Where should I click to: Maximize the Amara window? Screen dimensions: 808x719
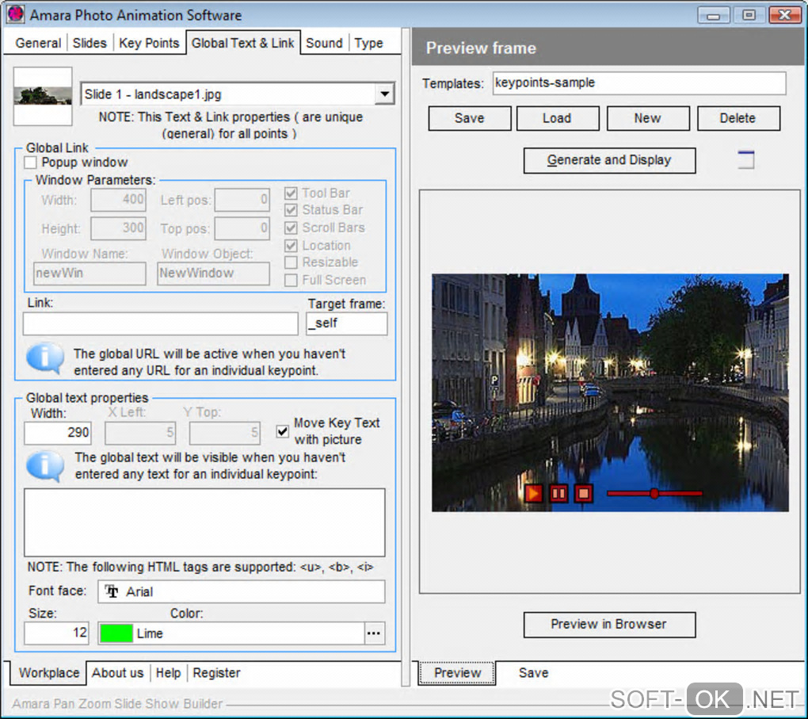click(749, 15)
